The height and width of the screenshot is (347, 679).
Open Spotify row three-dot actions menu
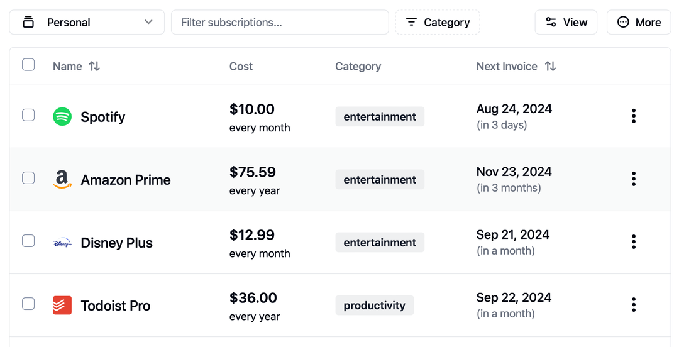633,116
